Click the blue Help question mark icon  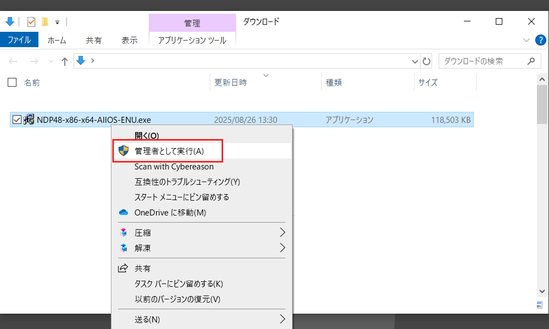pyautogui.click(x=540, y=40)
